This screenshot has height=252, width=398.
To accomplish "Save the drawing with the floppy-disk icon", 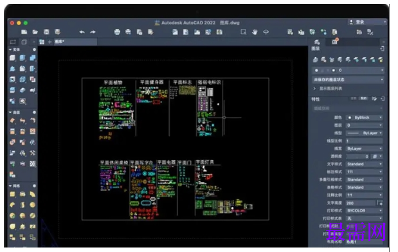I will coord(46,32).
